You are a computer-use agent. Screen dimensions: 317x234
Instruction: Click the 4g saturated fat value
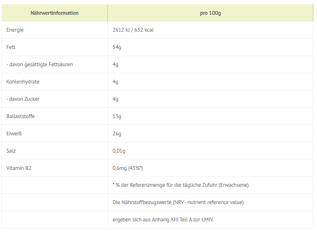click(115, 65)
